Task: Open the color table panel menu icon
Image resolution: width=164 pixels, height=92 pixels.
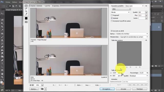Action: pos(146,40)
